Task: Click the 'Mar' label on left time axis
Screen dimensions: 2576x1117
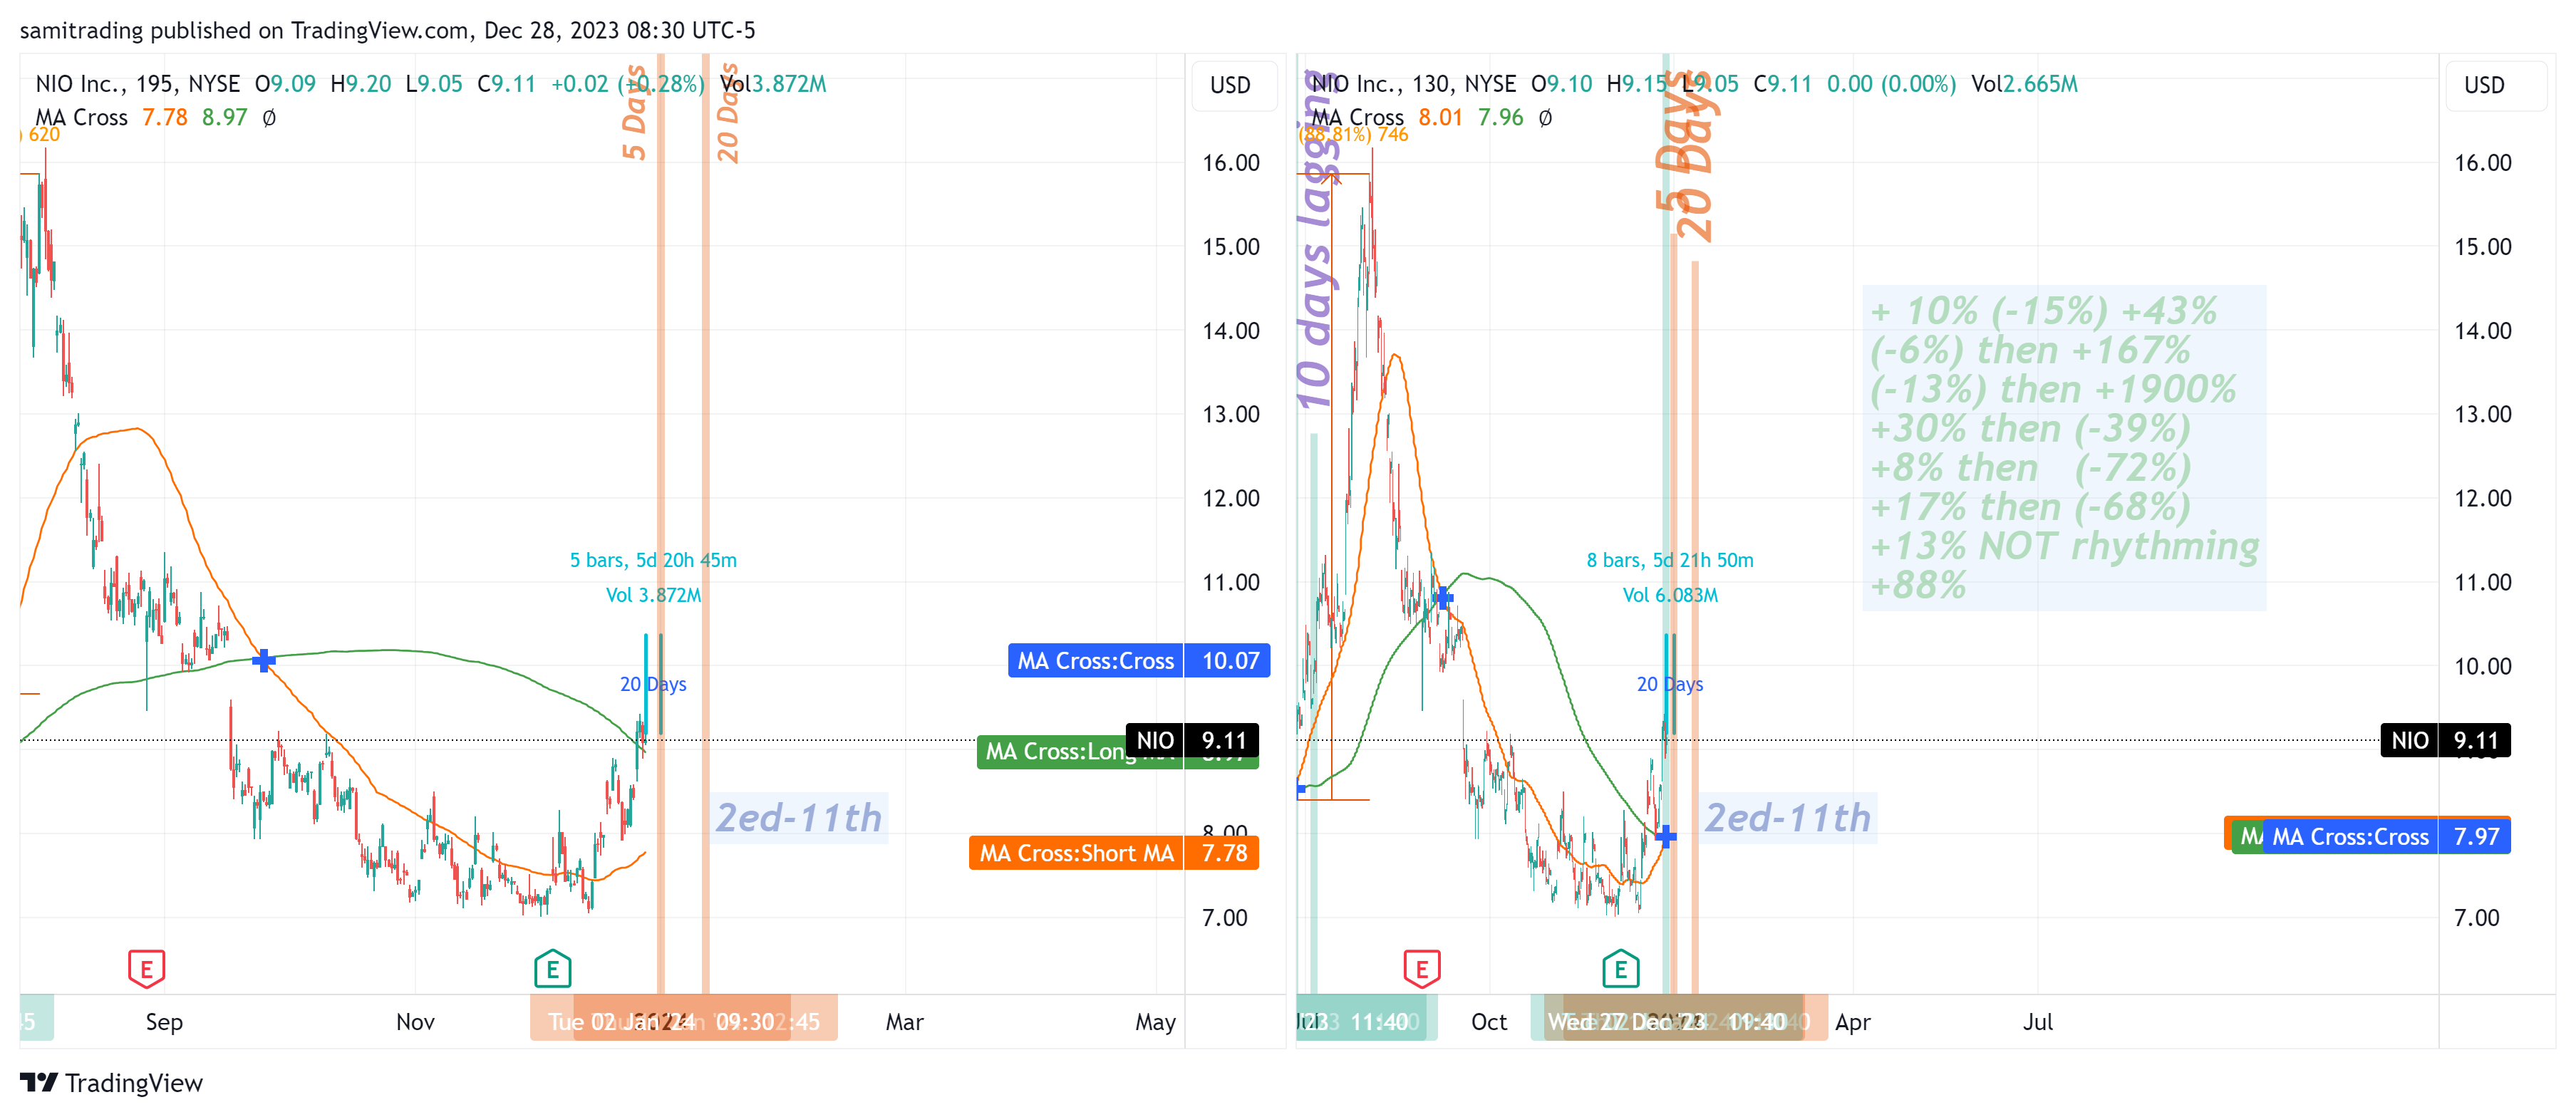Action: tap(904, 1022)
